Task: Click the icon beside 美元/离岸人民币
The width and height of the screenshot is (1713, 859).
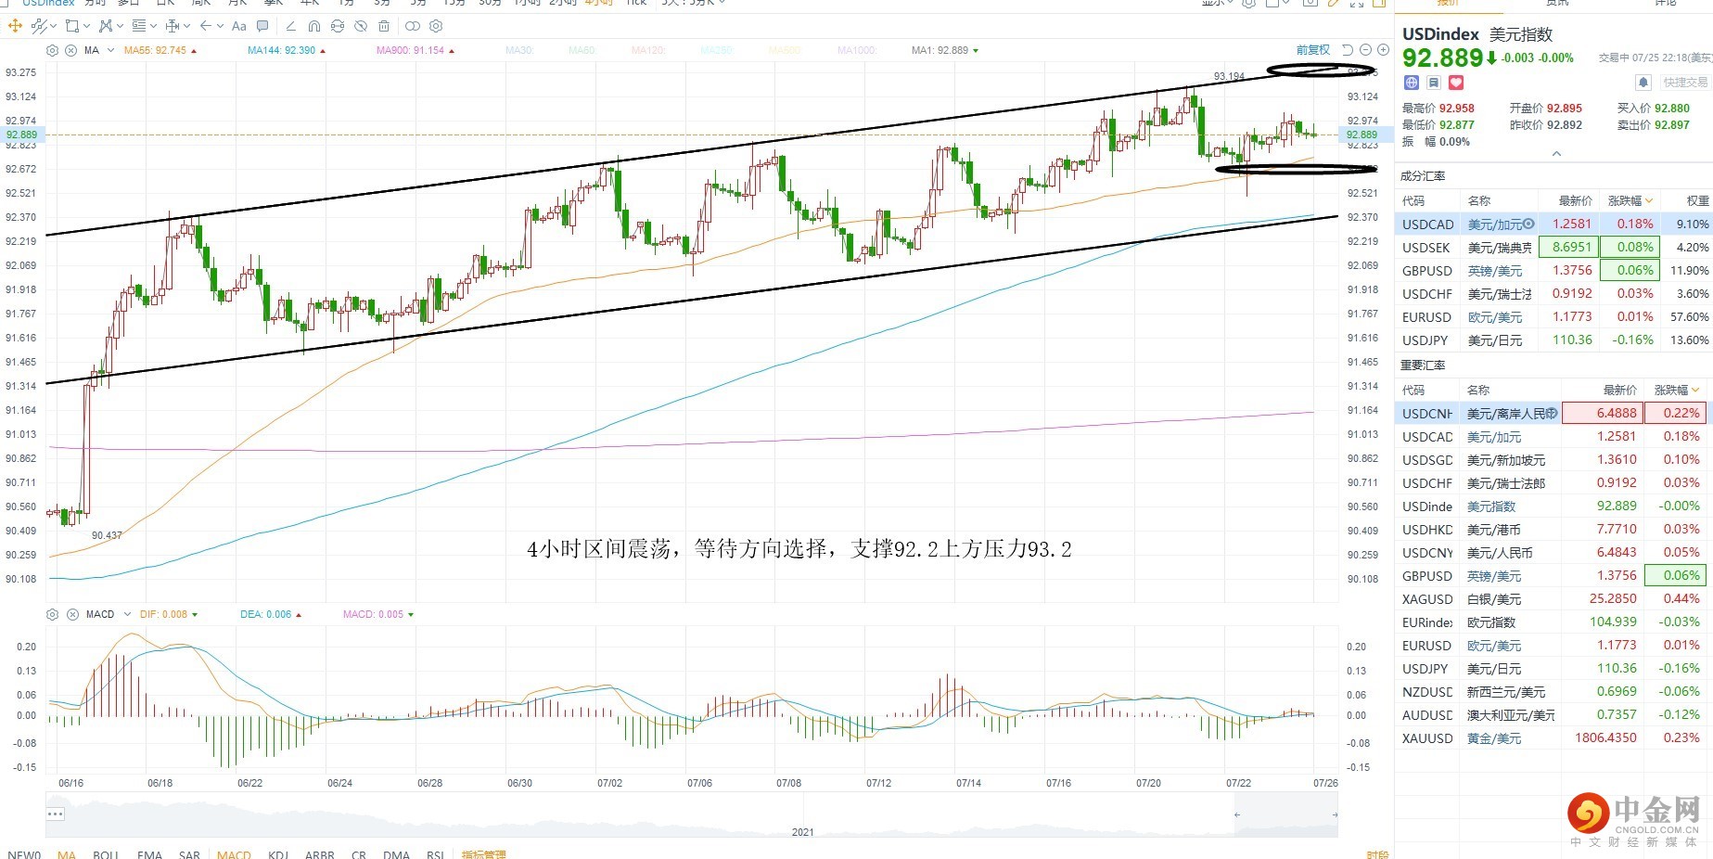Action: (x=1553, y=414)
